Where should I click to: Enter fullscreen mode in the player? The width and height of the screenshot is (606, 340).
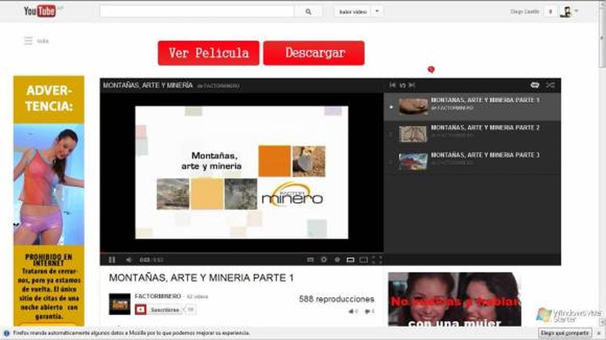pyautogui.click(x=377, y=260)
